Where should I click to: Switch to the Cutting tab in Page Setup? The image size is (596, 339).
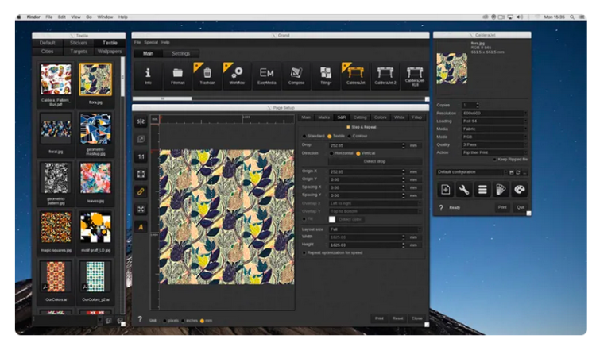[x=359, y=117]
